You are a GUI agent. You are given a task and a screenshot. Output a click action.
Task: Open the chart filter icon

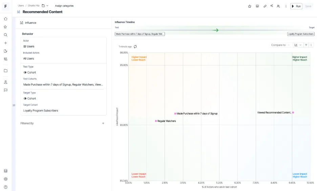pyautogui.click(x=306, y=45)
